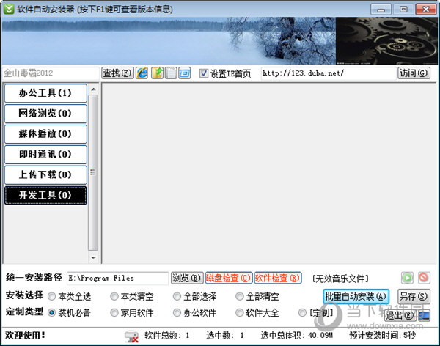Click the folder with green arrow icon

157,73
